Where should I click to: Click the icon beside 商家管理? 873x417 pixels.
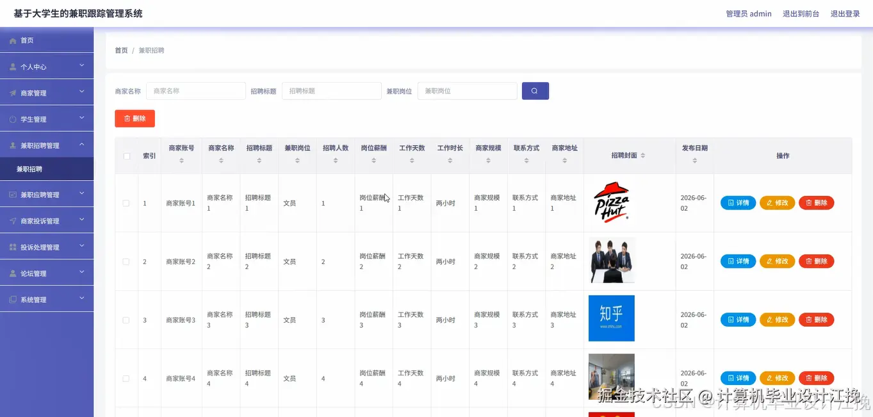click(x=13, y=93)
